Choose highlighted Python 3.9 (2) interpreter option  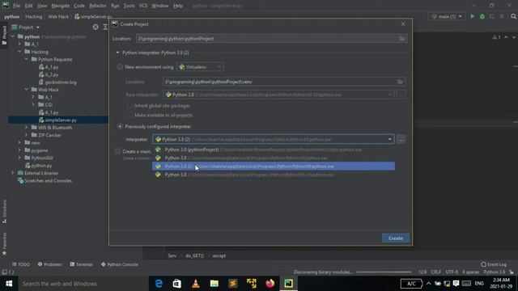pyautogui.click(x=274, y=167)
